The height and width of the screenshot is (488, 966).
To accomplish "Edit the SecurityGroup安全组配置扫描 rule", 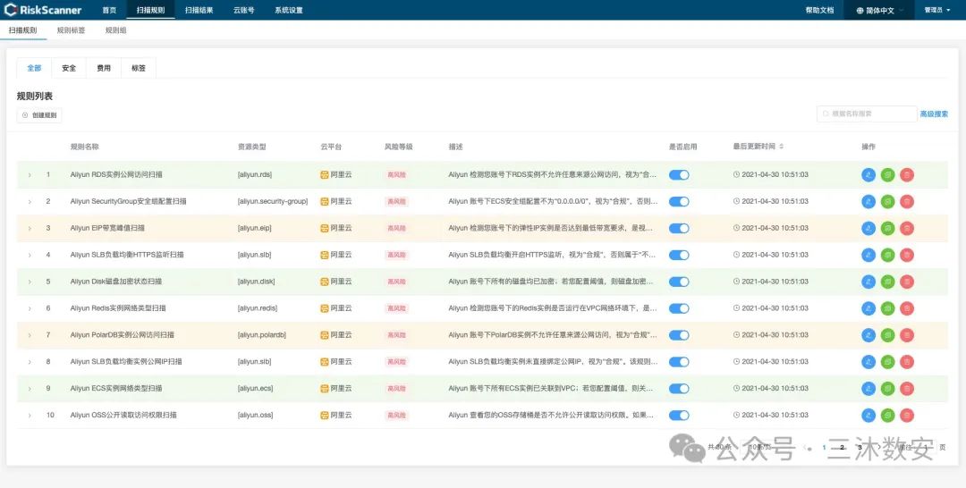I will 869,201.
